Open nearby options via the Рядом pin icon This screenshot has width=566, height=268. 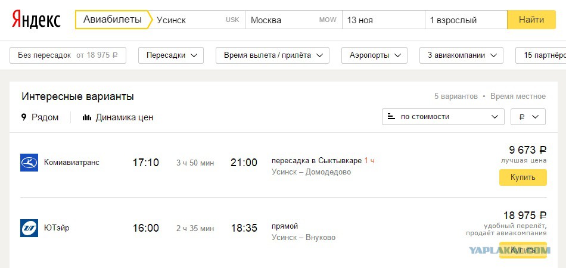pos(24,117)
